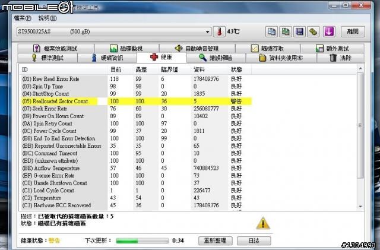Click the data value 10402
Screen dimensions: 380x250
(201, 116)
